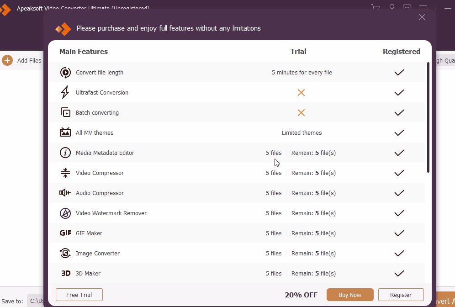Click the feature list scrollbar
Screen dimensions: 455x307
(428, 117)
